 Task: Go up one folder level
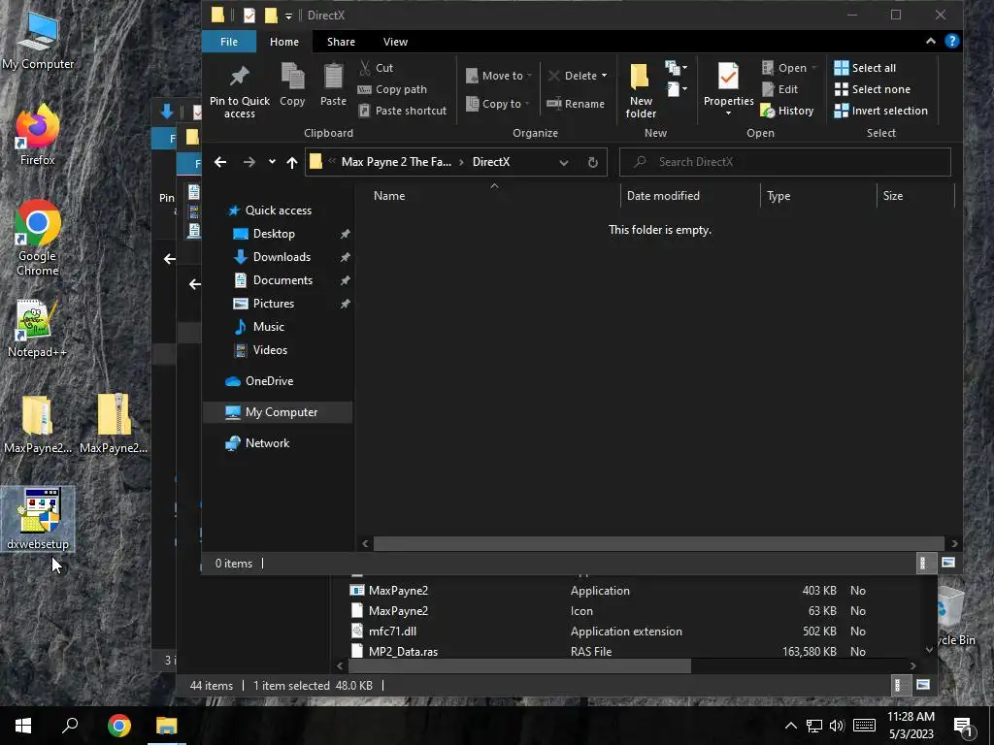click(291, 163)
